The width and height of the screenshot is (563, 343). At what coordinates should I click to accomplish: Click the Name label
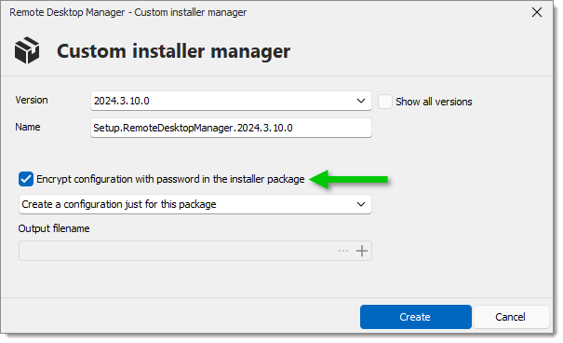click(x=28, y=127)
